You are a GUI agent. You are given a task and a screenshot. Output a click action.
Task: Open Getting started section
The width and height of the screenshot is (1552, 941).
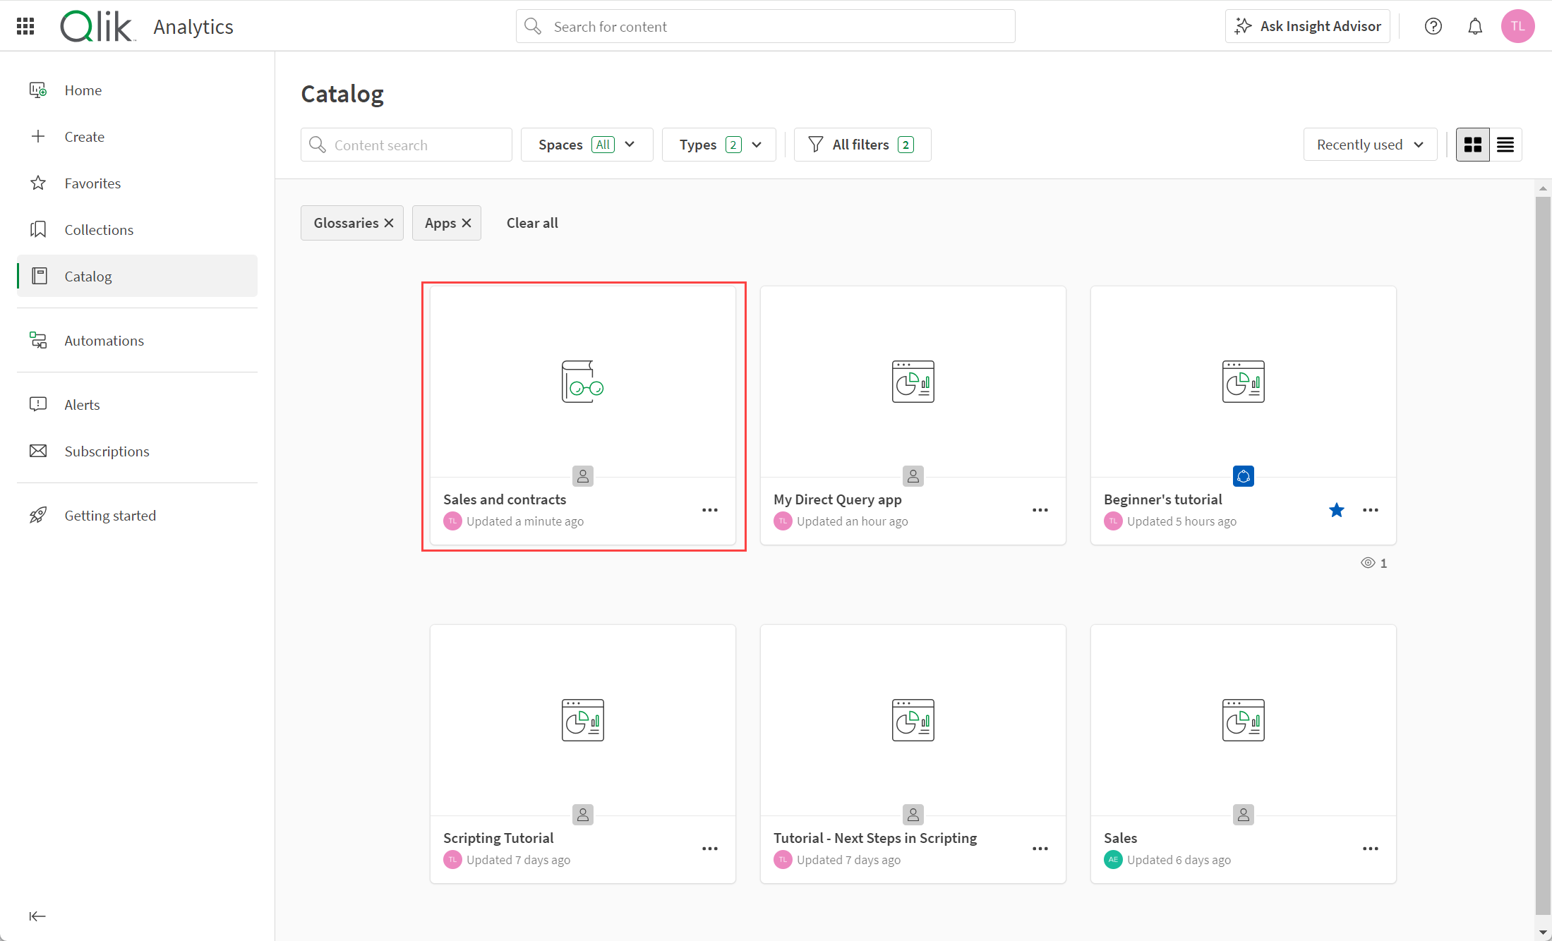(x=110, y=514)
